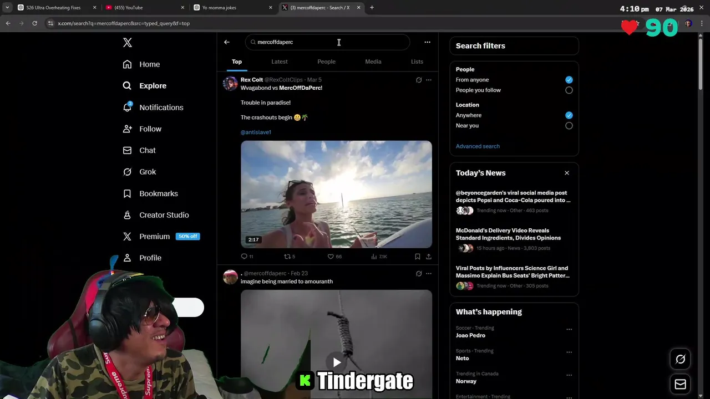Open Follow page in sidebar
The image size is (710, 399).
(x=142, y=129)
